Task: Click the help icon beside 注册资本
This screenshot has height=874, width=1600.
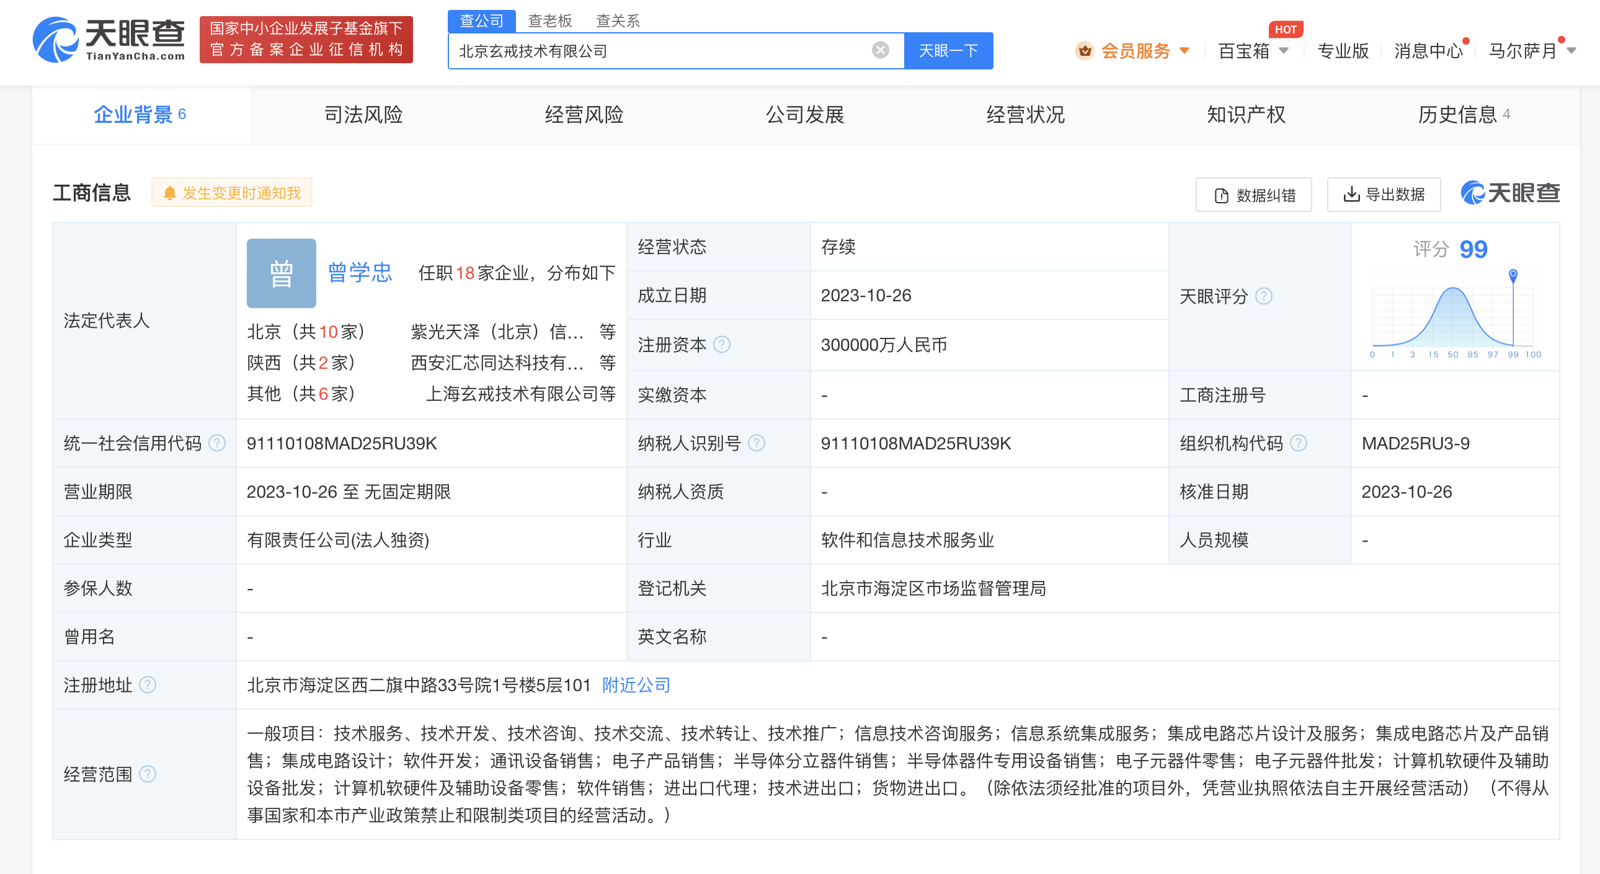Action: click(x=722, y=345)
